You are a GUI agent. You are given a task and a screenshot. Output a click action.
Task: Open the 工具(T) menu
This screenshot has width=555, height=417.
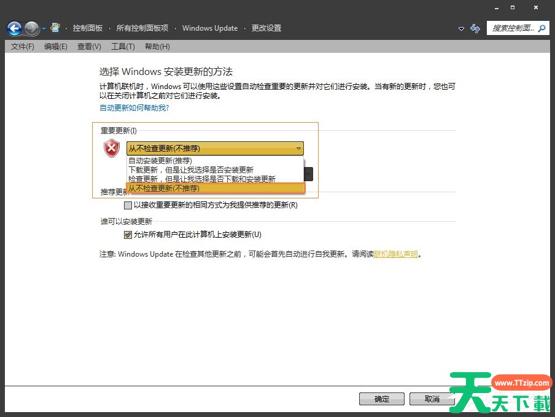123,47
